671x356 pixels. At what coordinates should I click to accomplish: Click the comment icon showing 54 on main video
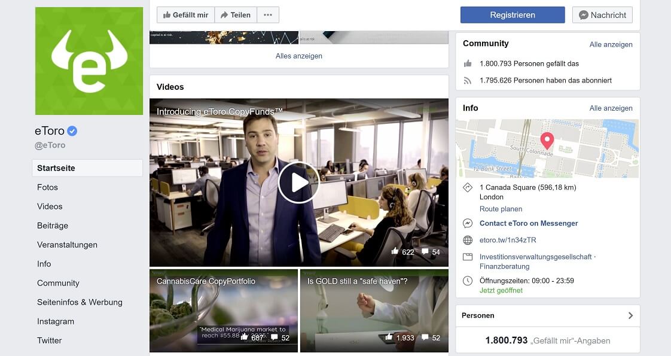pyautogui.click(x=425, y=251)
